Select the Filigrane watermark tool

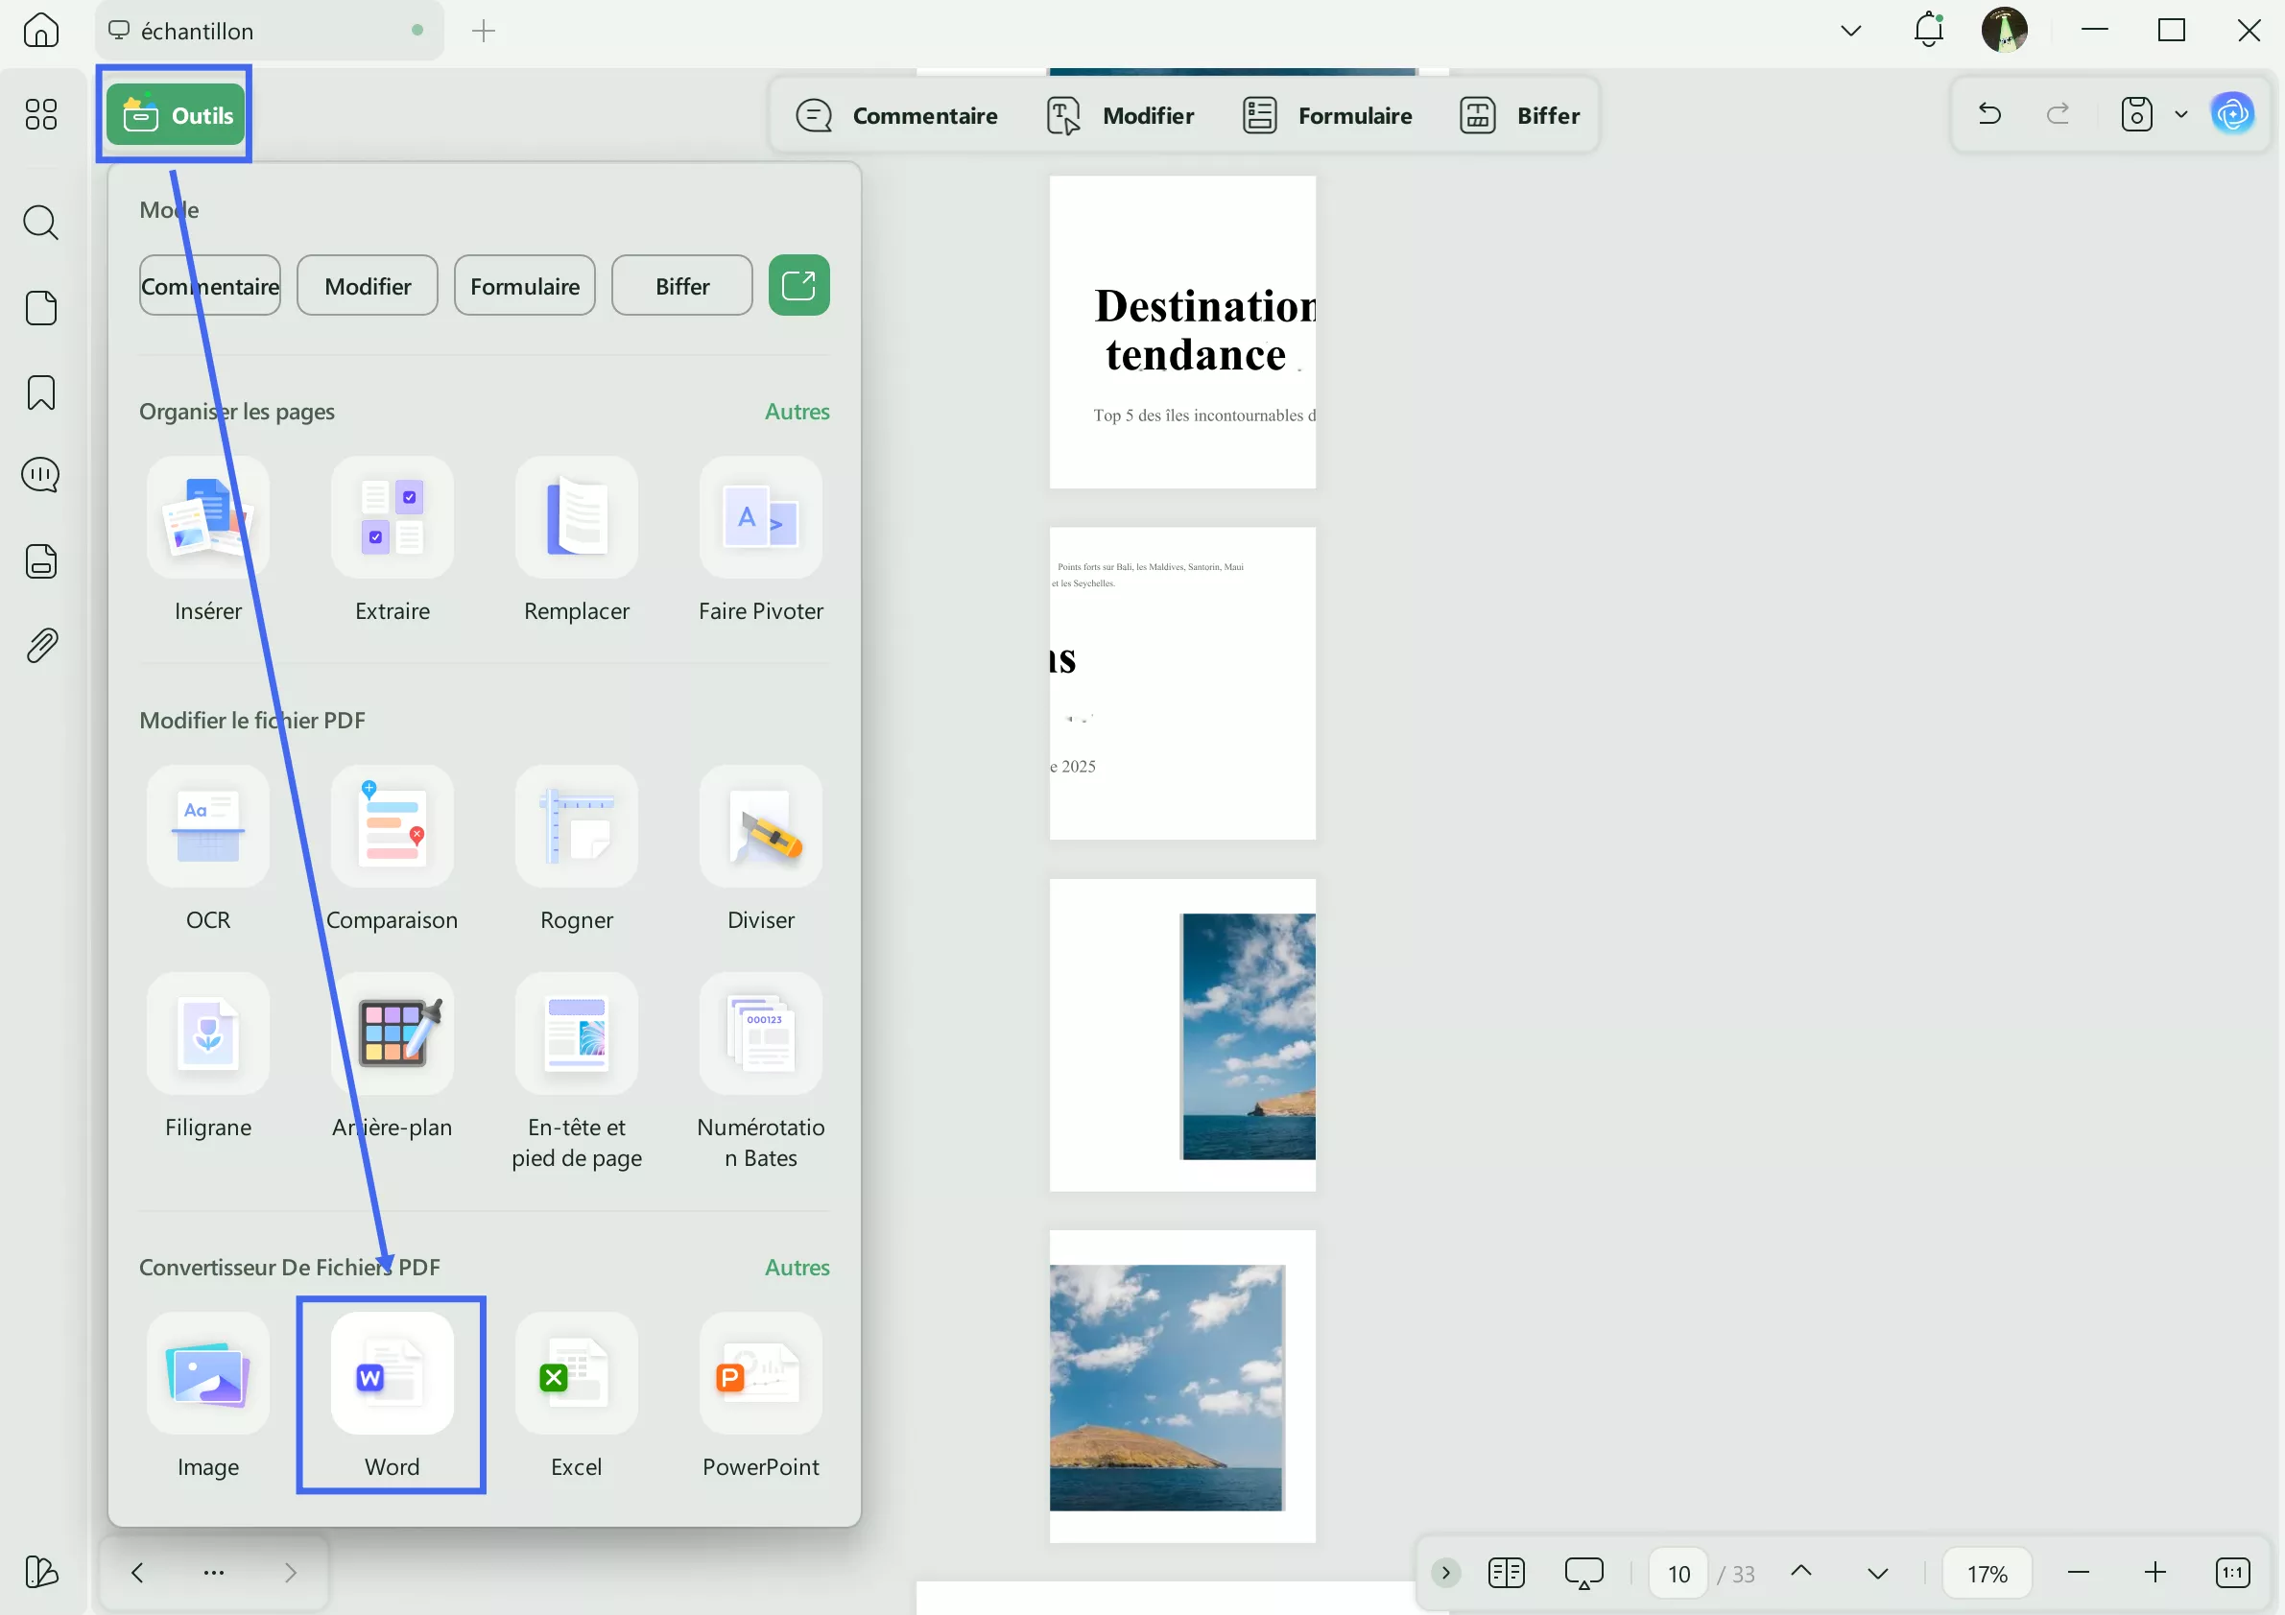tap(207, 1033)
